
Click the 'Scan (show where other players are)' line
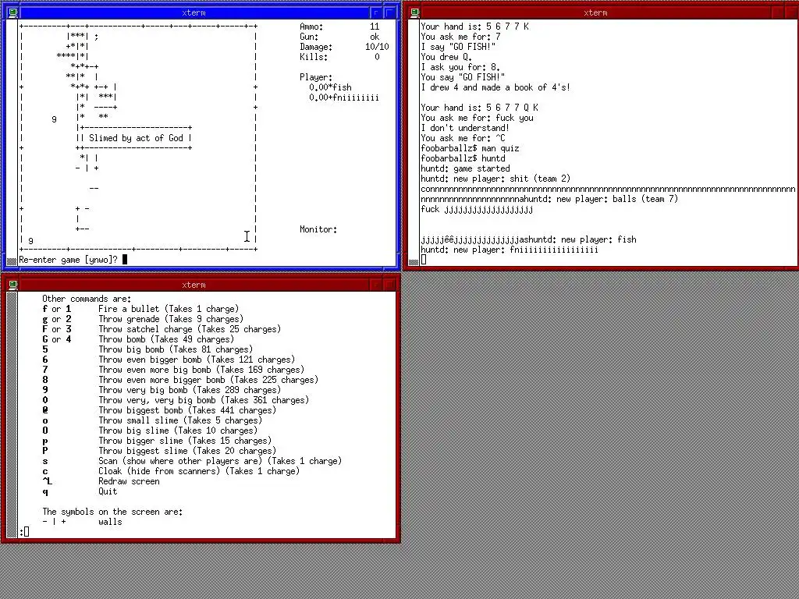(220, 461)
